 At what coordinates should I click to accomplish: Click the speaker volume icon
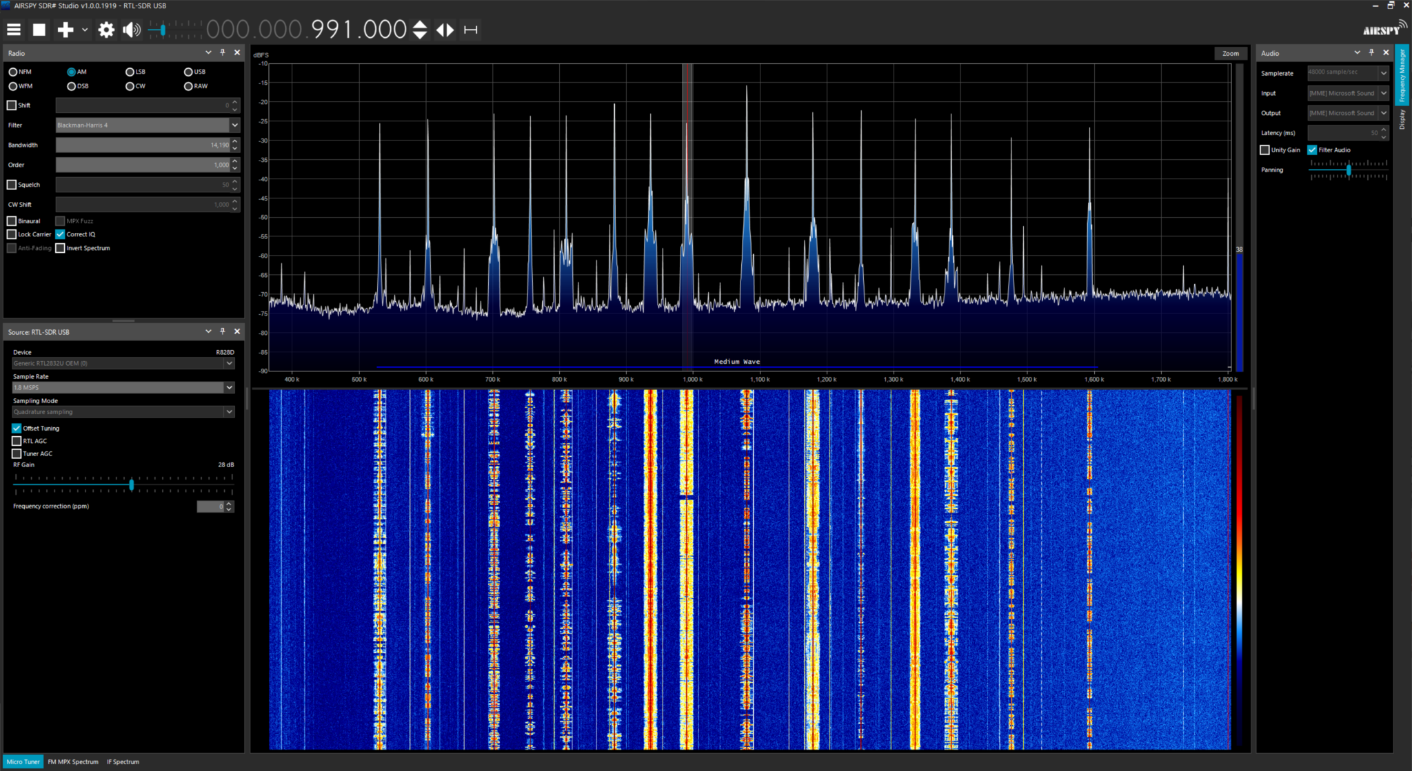[x=130, y=30]
